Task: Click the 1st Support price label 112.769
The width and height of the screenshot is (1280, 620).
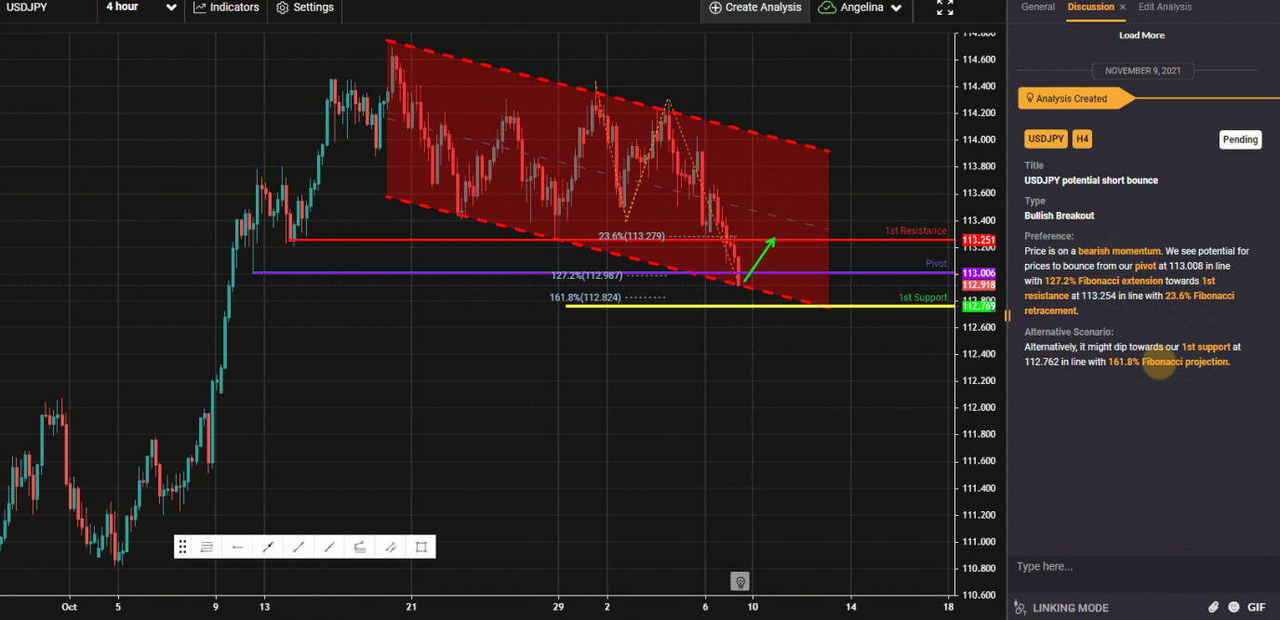Action: pos(978,306)
